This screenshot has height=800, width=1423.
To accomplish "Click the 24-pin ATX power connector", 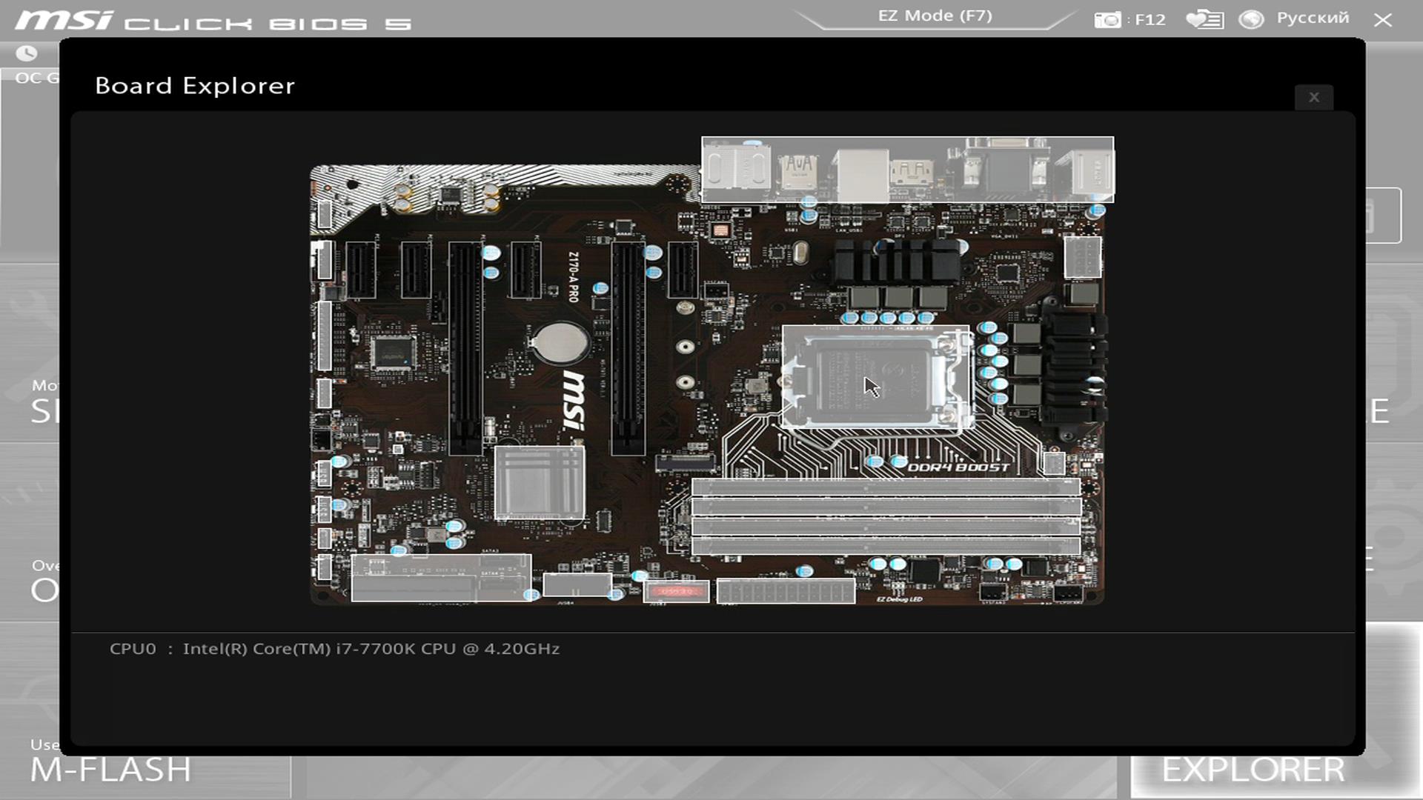I will coord(786,591).
